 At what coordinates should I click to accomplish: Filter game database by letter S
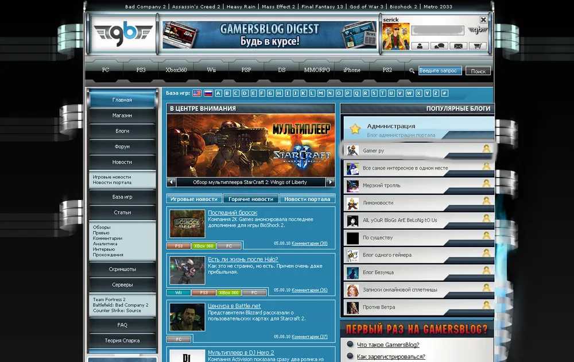[x=374, y=93]
